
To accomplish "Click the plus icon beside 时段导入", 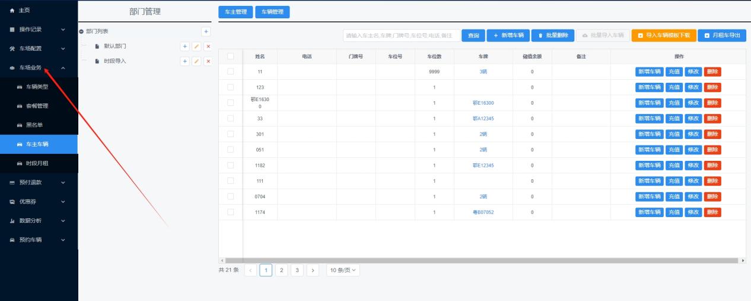I will 184,62.
